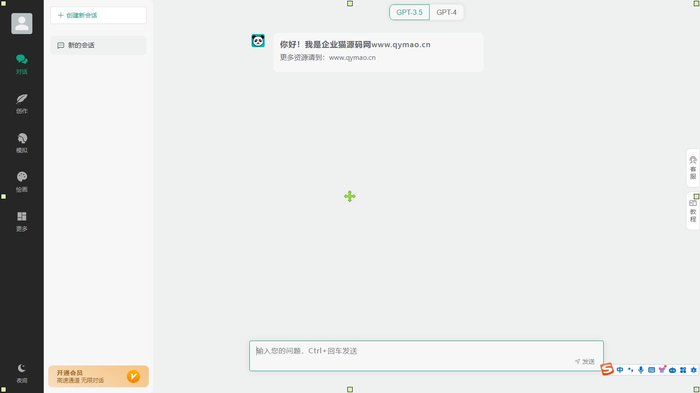Open the IME settings icon
This screenshot has width=700, height=393.
click(x=693, y=370)
